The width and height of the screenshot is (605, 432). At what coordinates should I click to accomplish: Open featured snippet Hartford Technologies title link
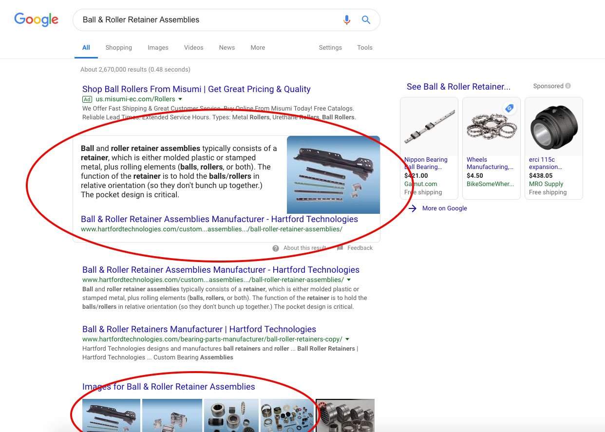(219, 219)
